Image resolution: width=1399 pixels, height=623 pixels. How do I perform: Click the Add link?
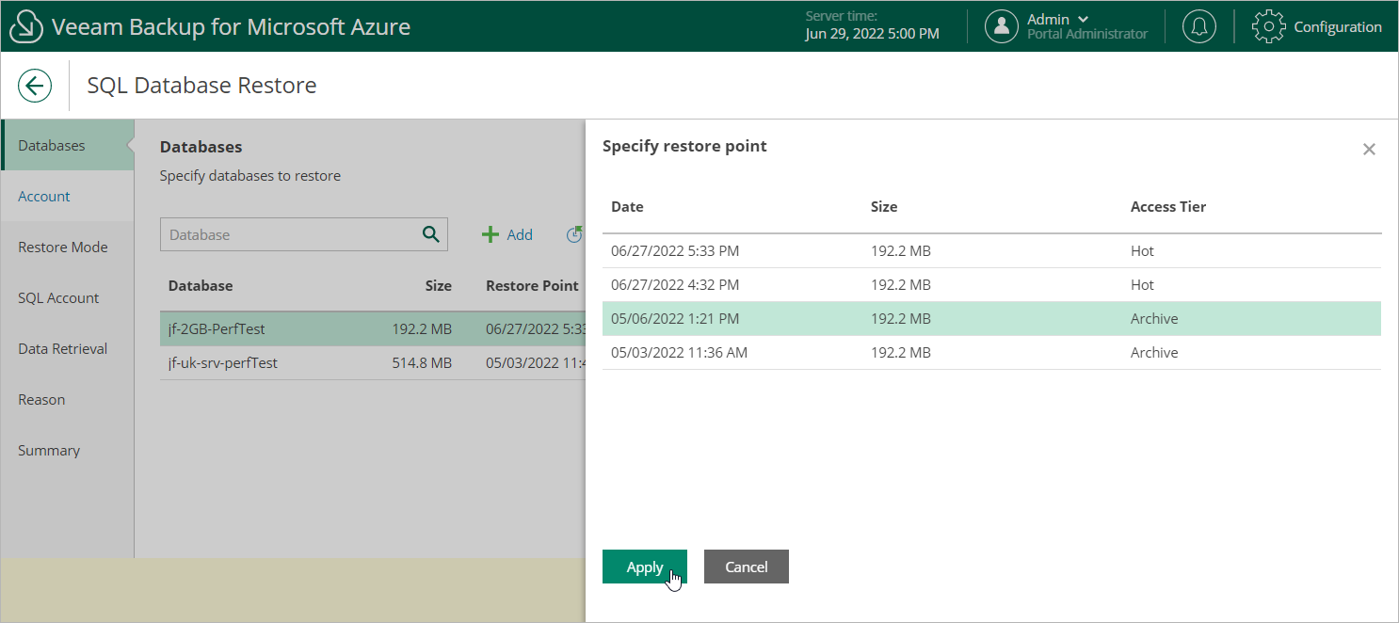click(520, 235)
